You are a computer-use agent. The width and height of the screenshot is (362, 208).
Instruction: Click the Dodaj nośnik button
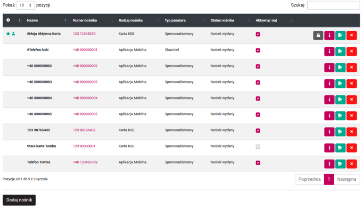(19, 200)
